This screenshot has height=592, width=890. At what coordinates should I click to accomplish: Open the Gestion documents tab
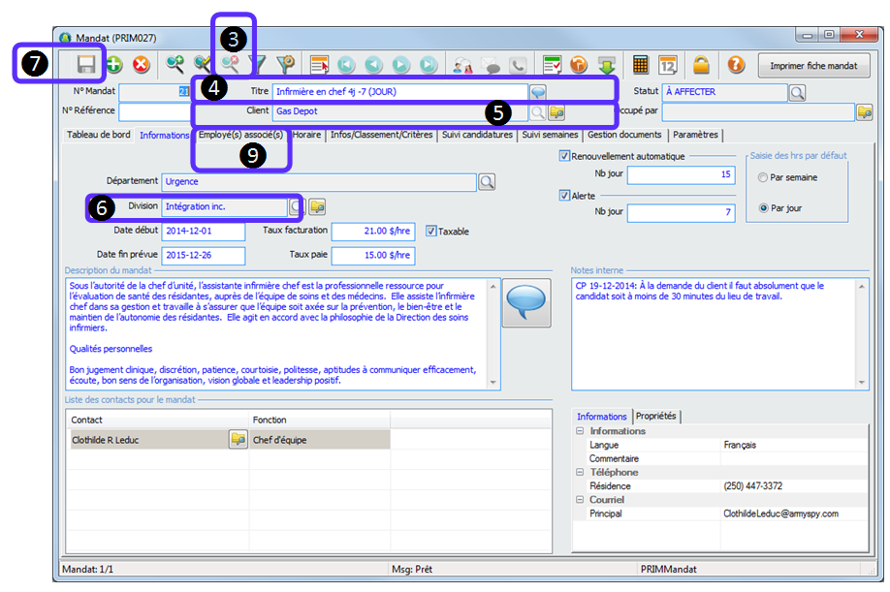click(x=624, y=136)
